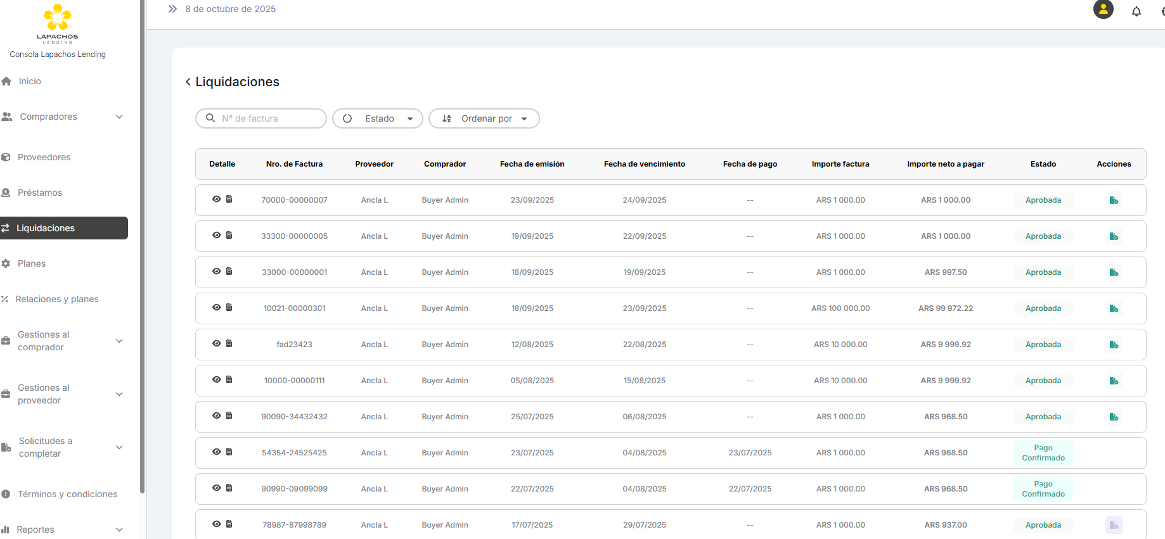Click the notification bell icon
Viewport: 1165px width, 539px height.
pyautogui.click(x=1136, y=11)
